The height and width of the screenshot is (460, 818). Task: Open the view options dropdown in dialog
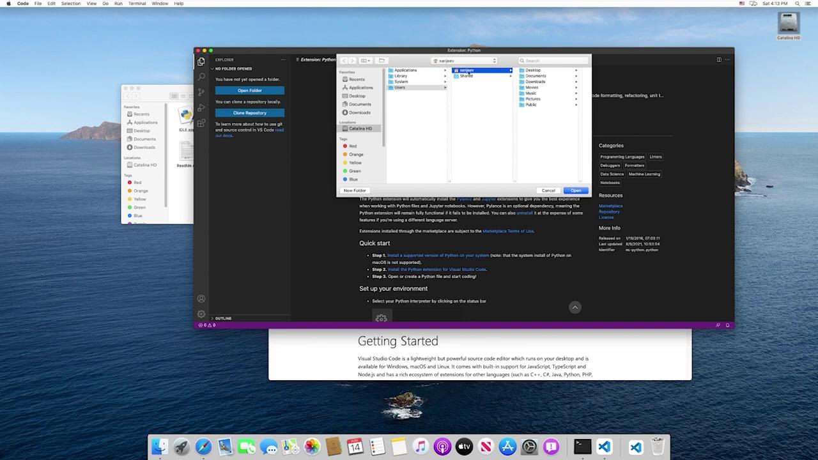click(365, 61)
